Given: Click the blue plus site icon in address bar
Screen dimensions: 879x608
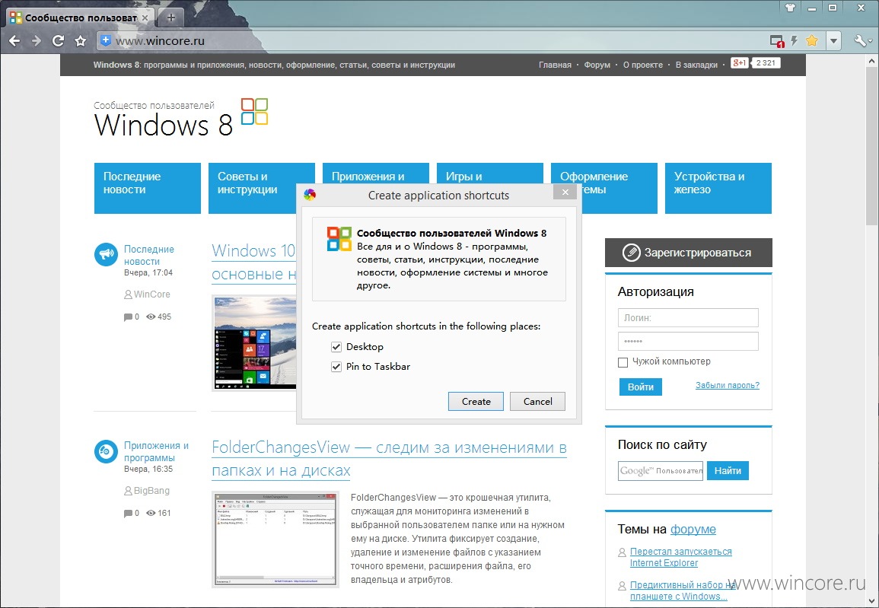Looking at the screenshot, I should (x=105, y=40).
